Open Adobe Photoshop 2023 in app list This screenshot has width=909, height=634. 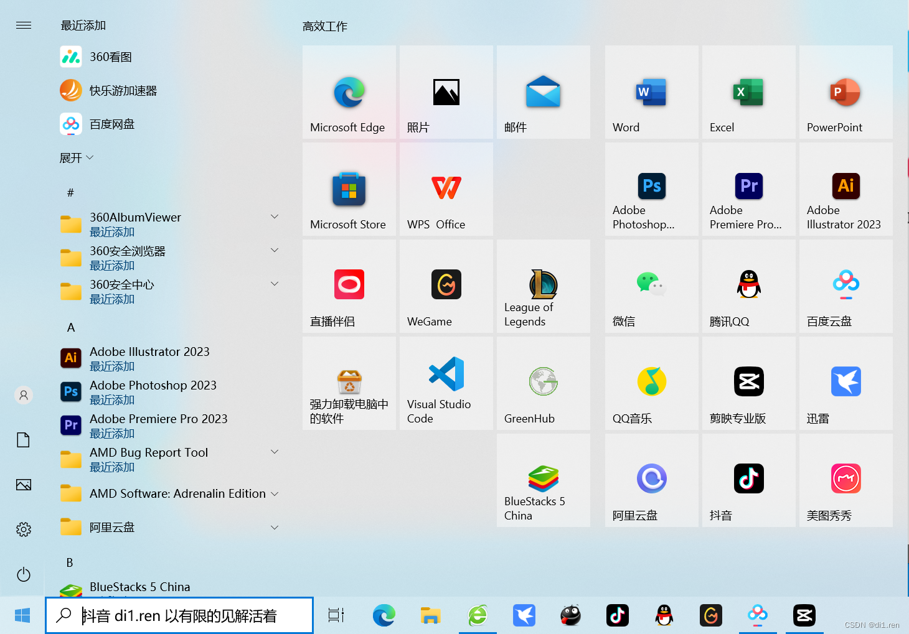pos(169,392)
